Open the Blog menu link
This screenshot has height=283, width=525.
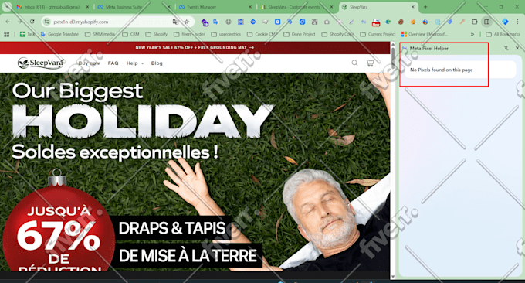(157, 63)
